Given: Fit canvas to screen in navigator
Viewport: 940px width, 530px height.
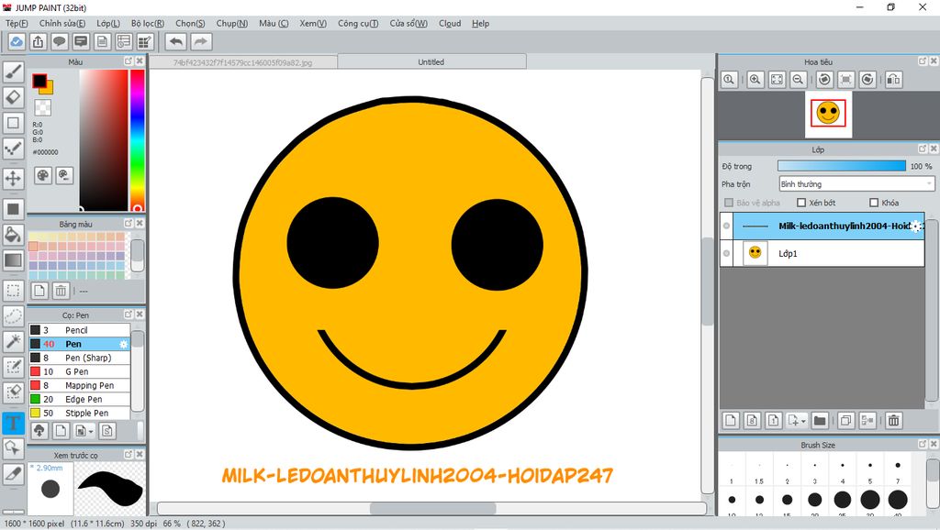Looking at the screenshot, I should 777,79.
